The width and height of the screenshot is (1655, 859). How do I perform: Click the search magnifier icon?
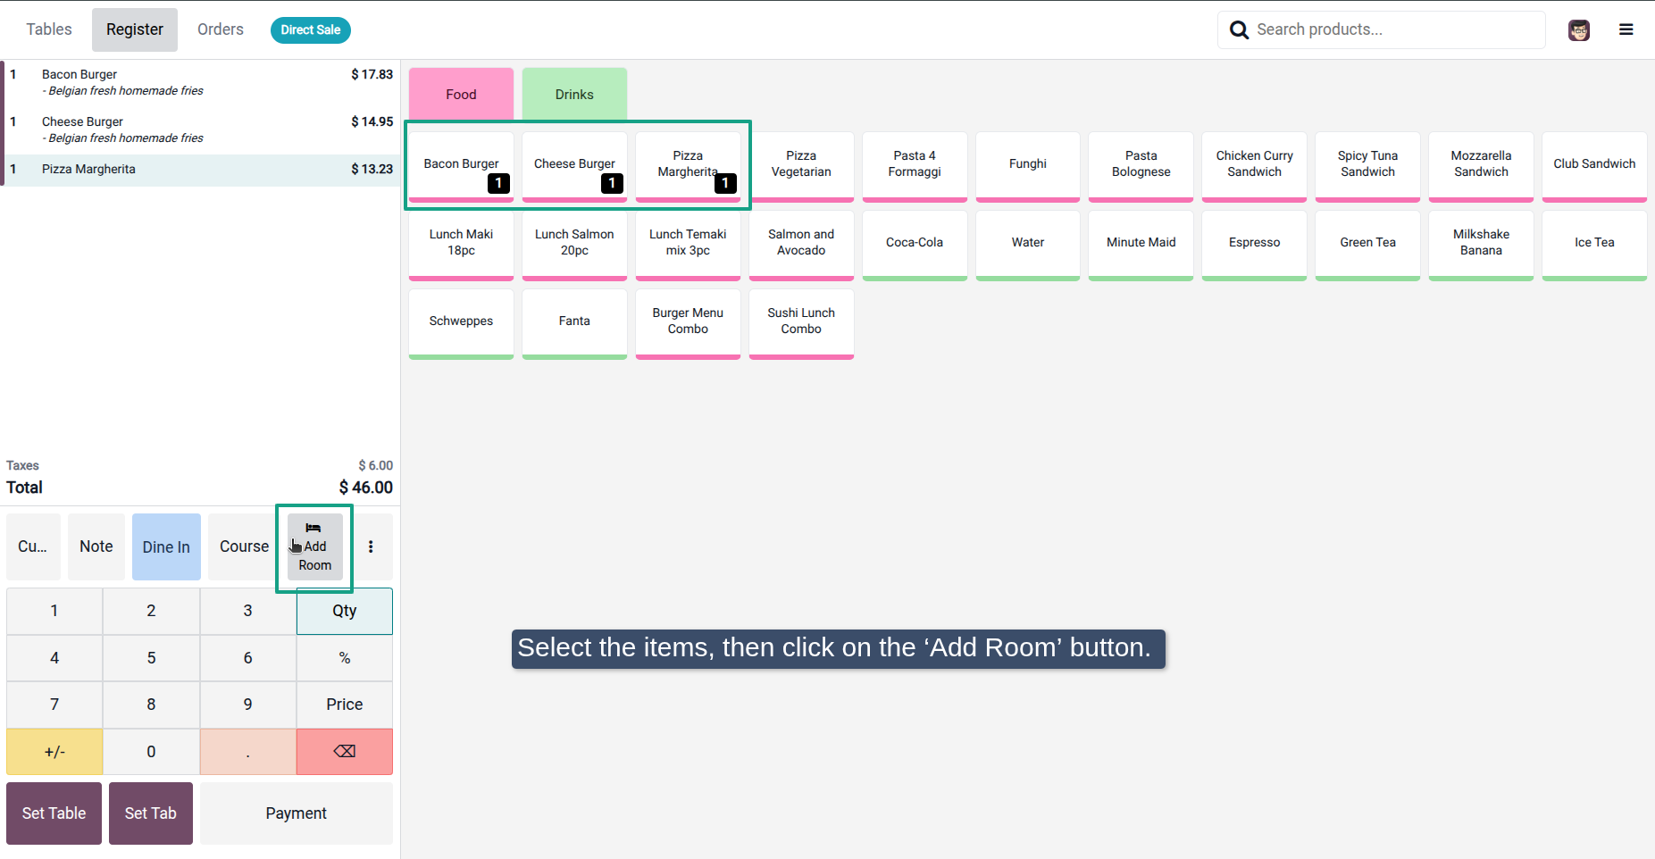click(x=1239, y=30)
